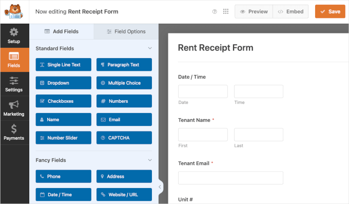Click the Last name input box
349x204 pixels.
(259, 135)
